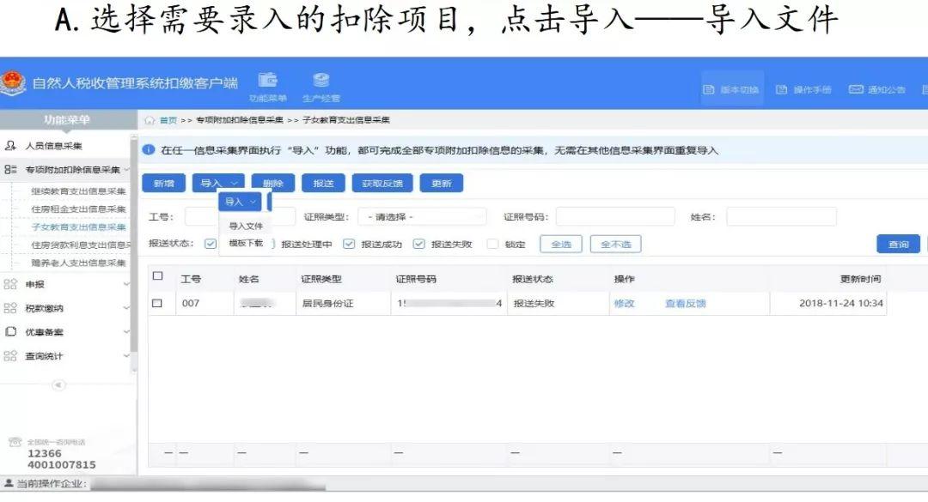Click the 新增 button
The height and width of the screenshot is (502, 928).
(164, 184)
